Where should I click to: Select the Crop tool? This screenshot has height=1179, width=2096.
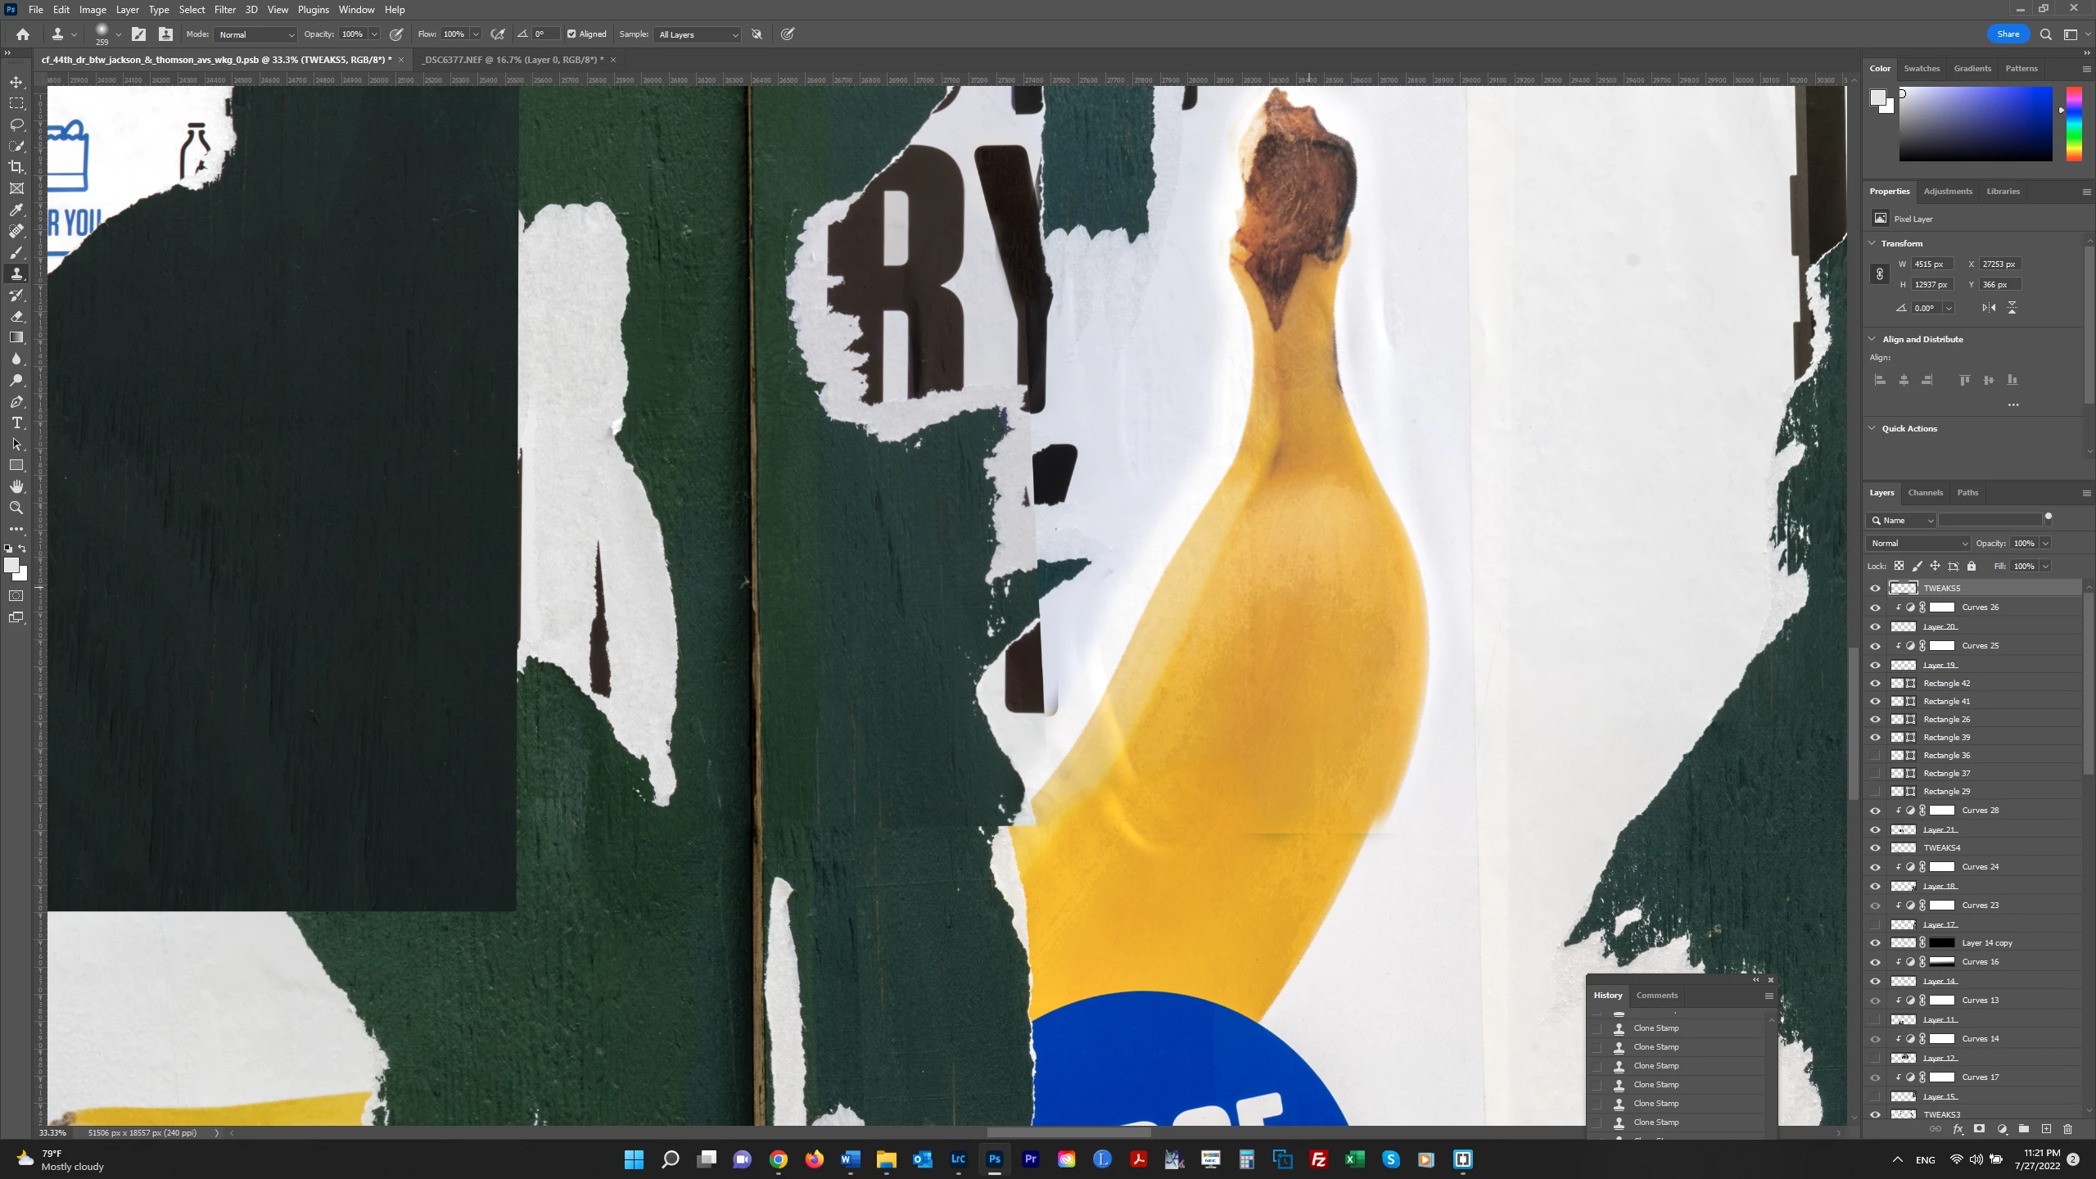coord(16,167)
